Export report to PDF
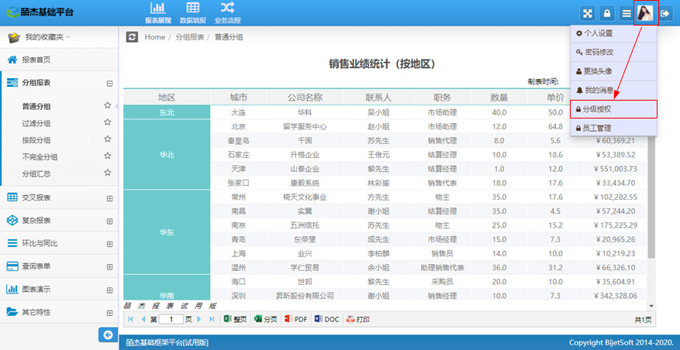The image size is (680, 350). [x=296, y=319]
